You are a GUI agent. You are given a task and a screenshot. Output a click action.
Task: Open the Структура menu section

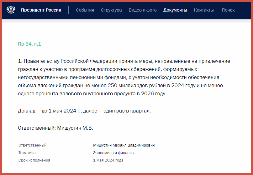coord(111,10)
